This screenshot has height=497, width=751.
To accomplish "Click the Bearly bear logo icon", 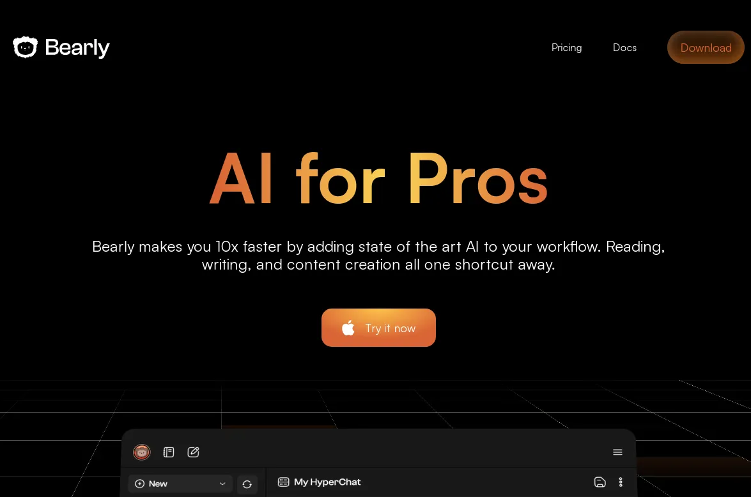I will coord(26,47).
